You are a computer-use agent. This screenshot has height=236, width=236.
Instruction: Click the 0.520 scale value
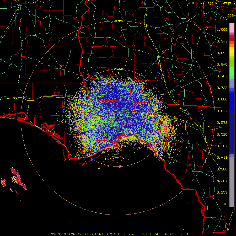click(x=222, y=135)
